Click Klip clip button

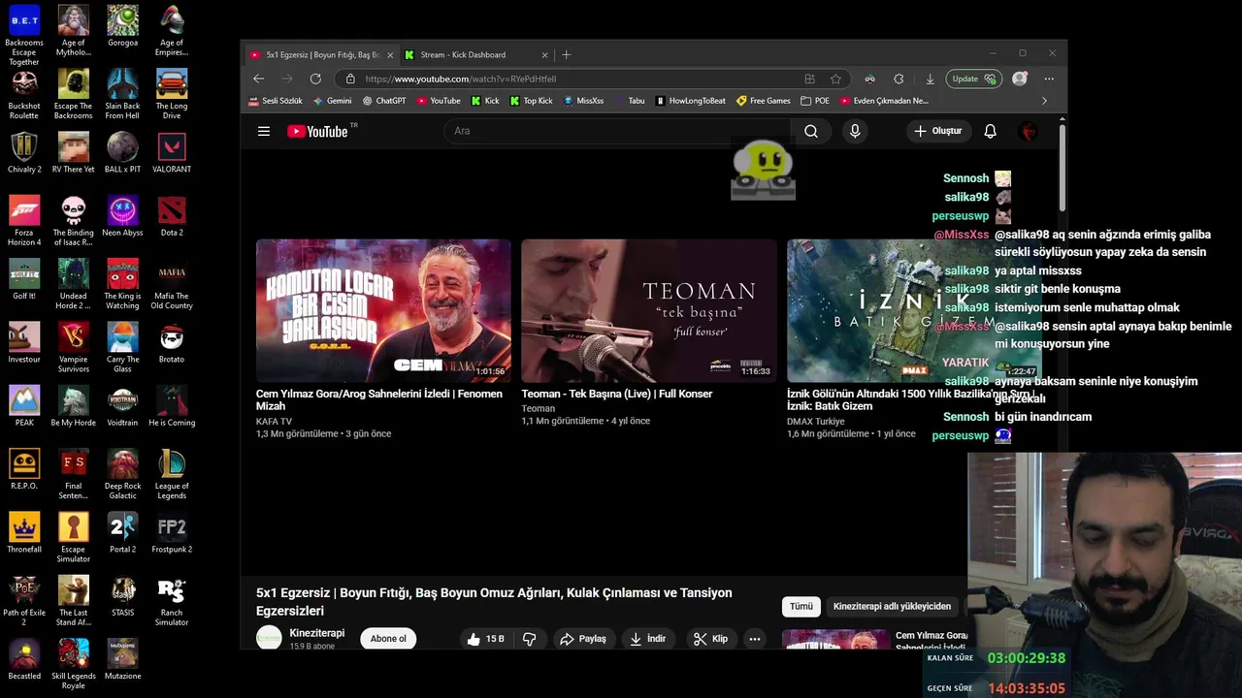click(710, 639)
